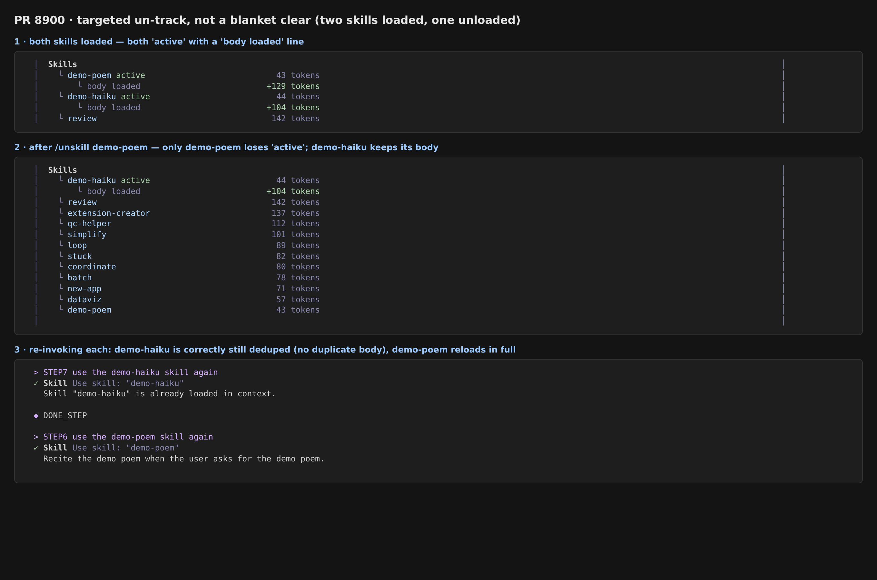Click "43 tokens" in section 2
Viewport: 877px width, 580px height.
point(298,310)
